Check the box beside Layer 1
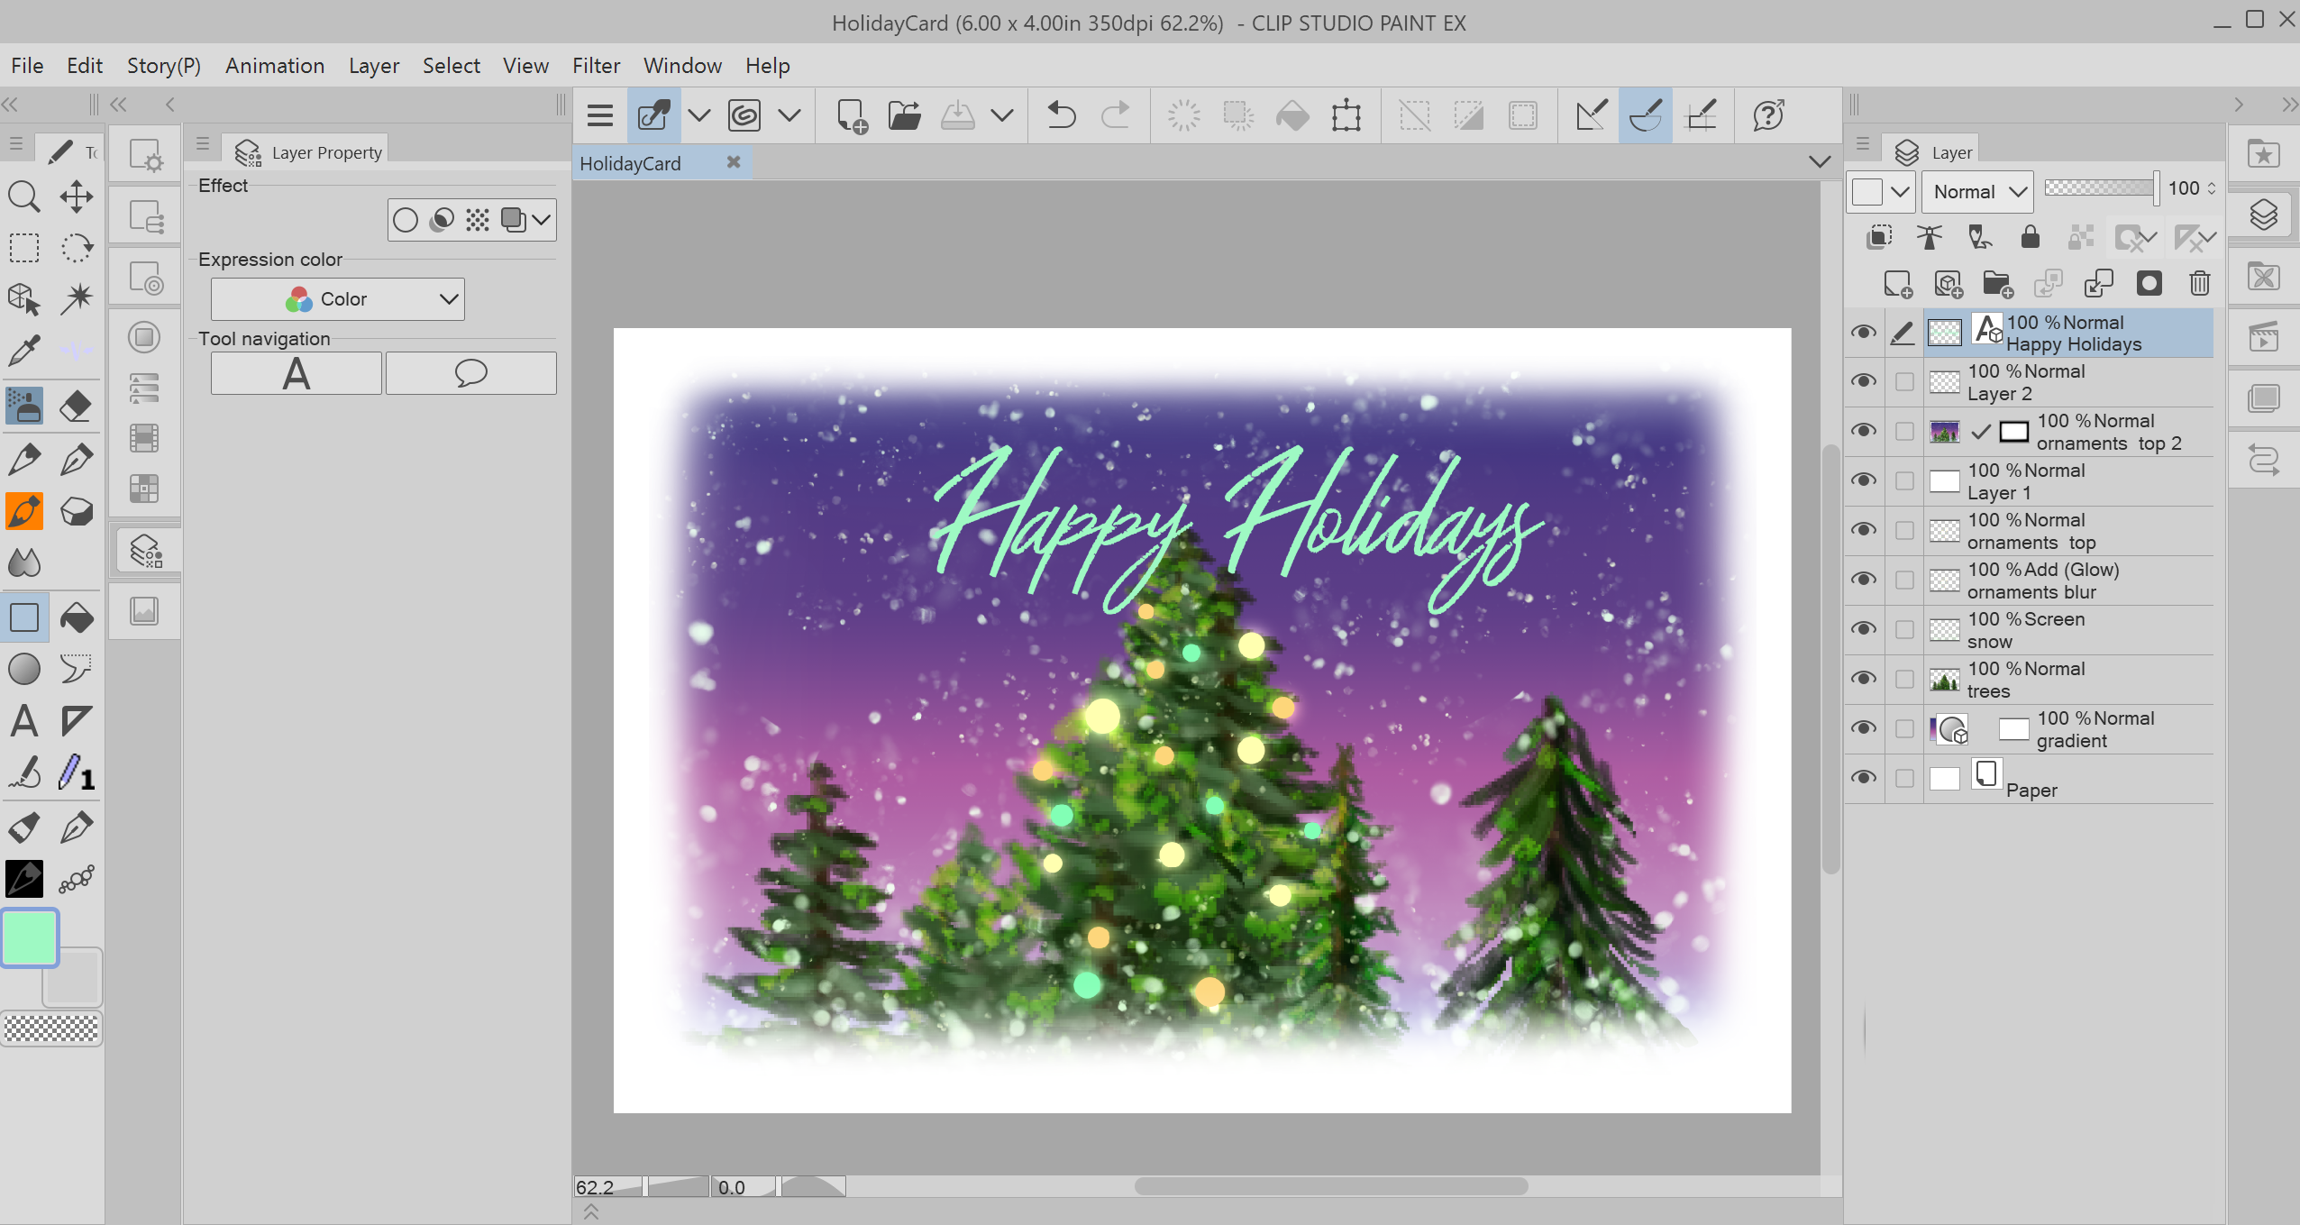2300x1225 pixels. click(1904, 481)
